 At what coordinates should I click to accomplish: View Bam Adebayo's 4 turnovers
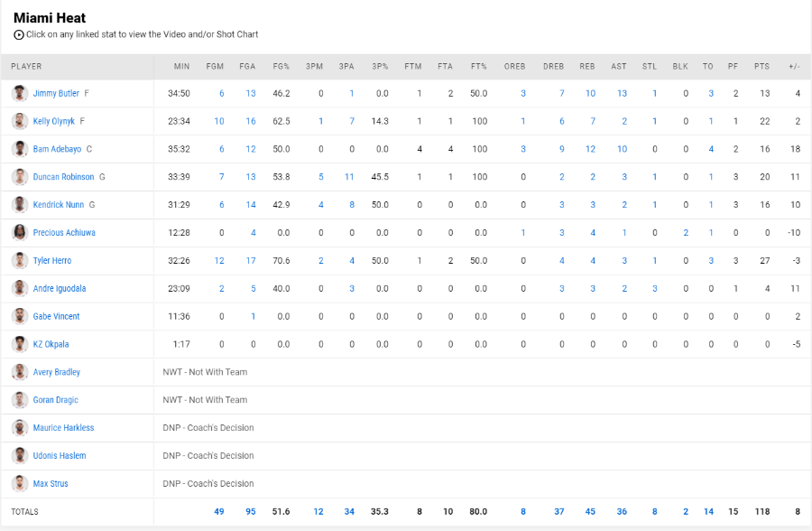[711, 149]
